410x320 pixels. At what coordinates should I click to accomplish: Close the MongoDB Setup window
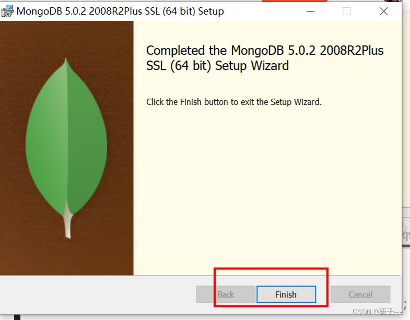click(384, 11)
